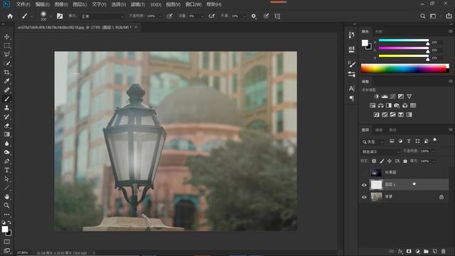Select the Horizontal Type tool
This screenshot has height=256, width=455.
click(x=6, y=170)
